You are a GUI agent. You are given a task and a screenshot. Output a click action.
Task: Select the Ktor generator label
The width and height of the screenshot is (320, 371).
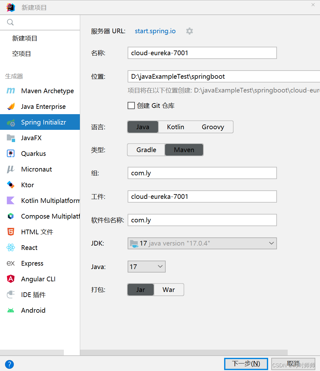coord(28,185)
